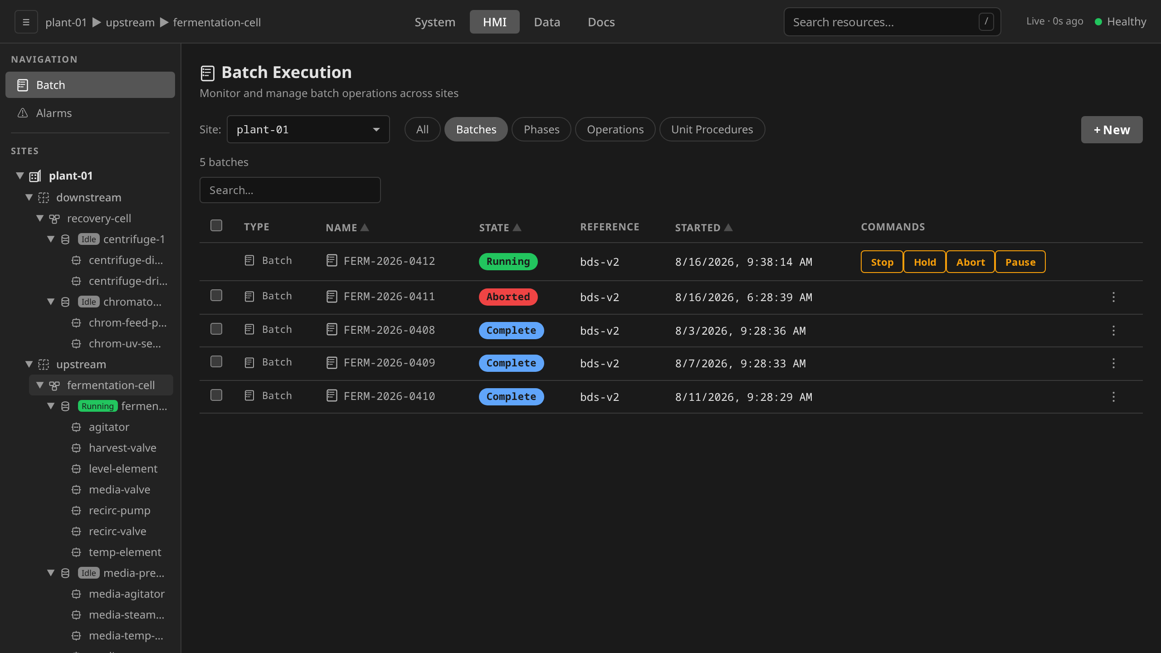The height and width of the screenshot is (653, 1161).
Task: Open row actions menu for FERM-2026-0411
Action: (x=1113, y=297)
